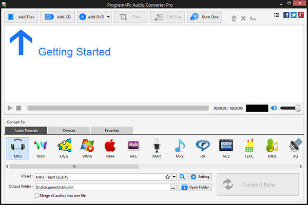
Task: Click the format list left scroll arrow
Action: [7, 167]
